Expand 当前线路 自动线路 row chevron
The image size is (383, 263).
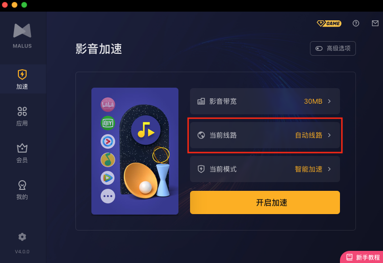(329, 135)
